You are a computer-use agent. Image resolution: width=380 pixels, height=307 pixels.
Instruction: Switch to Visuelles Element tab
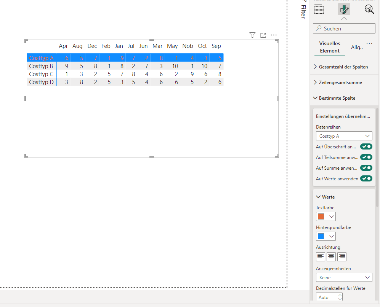pos(330,47)
